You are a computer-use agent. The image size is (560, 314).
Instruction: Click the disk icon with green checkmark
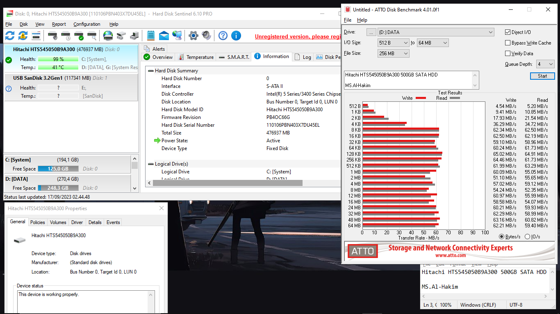79,36
